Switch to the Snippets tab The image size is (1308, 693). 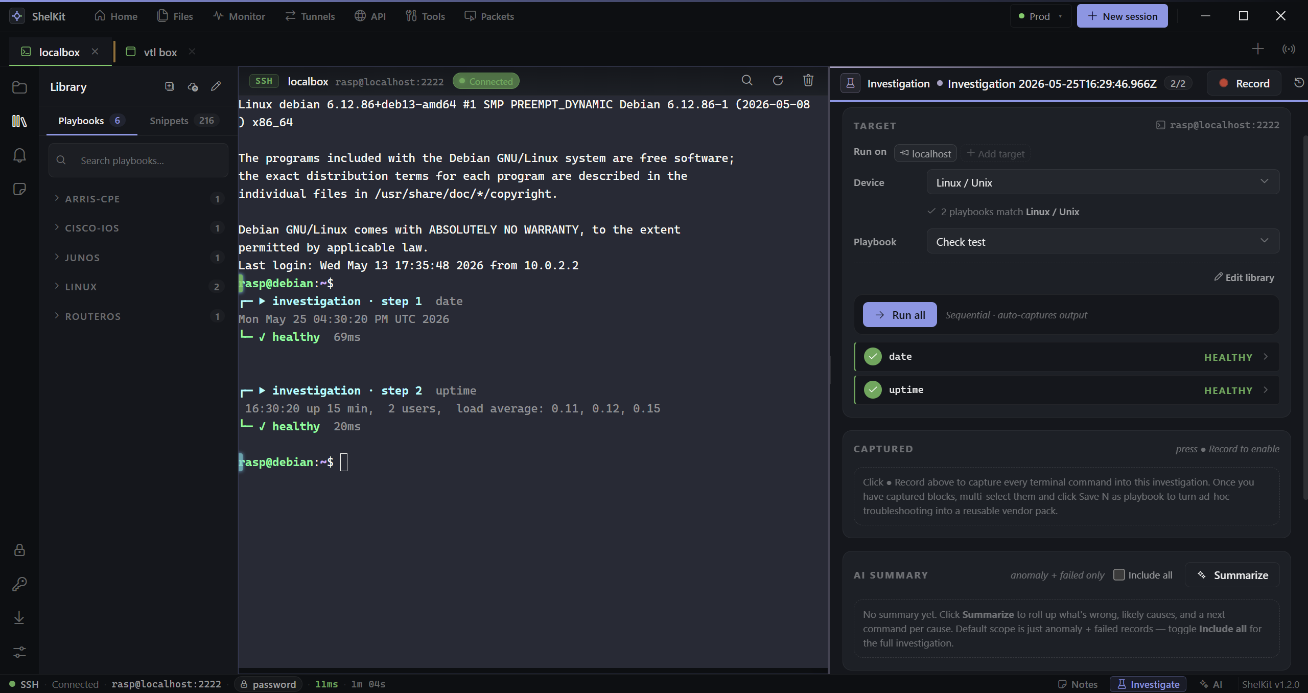point(183,121)
